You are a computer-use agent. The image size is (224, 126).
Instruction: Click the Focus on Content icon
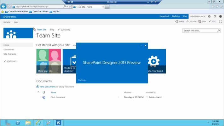tap(220, 21)
